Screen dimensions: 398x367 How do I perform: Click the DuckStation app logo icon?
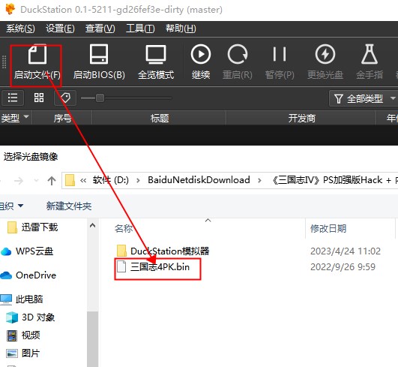coord(10,9)
